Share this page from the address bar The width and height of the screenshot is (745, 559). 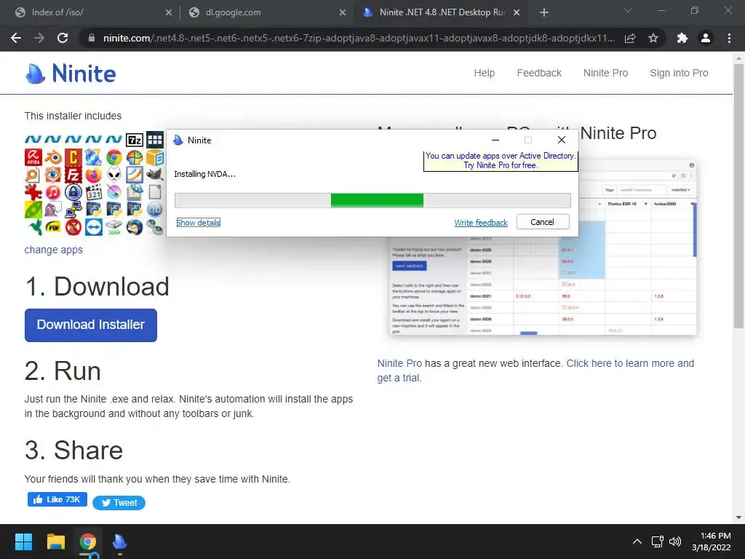coord(630,38)
